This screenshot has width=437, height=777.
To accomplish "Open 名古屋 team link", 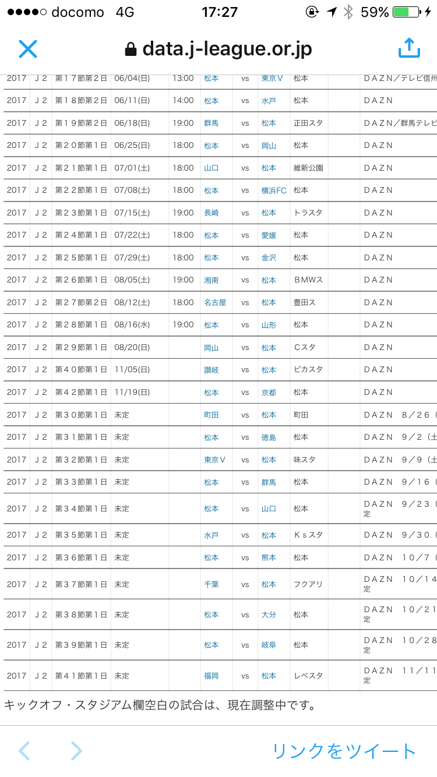I will click(215, 302).
